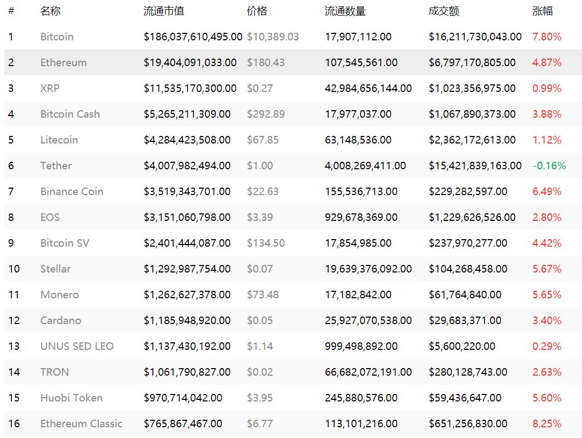
Task: Sort by the 价格 column header
Action: (x=257, y=11)
